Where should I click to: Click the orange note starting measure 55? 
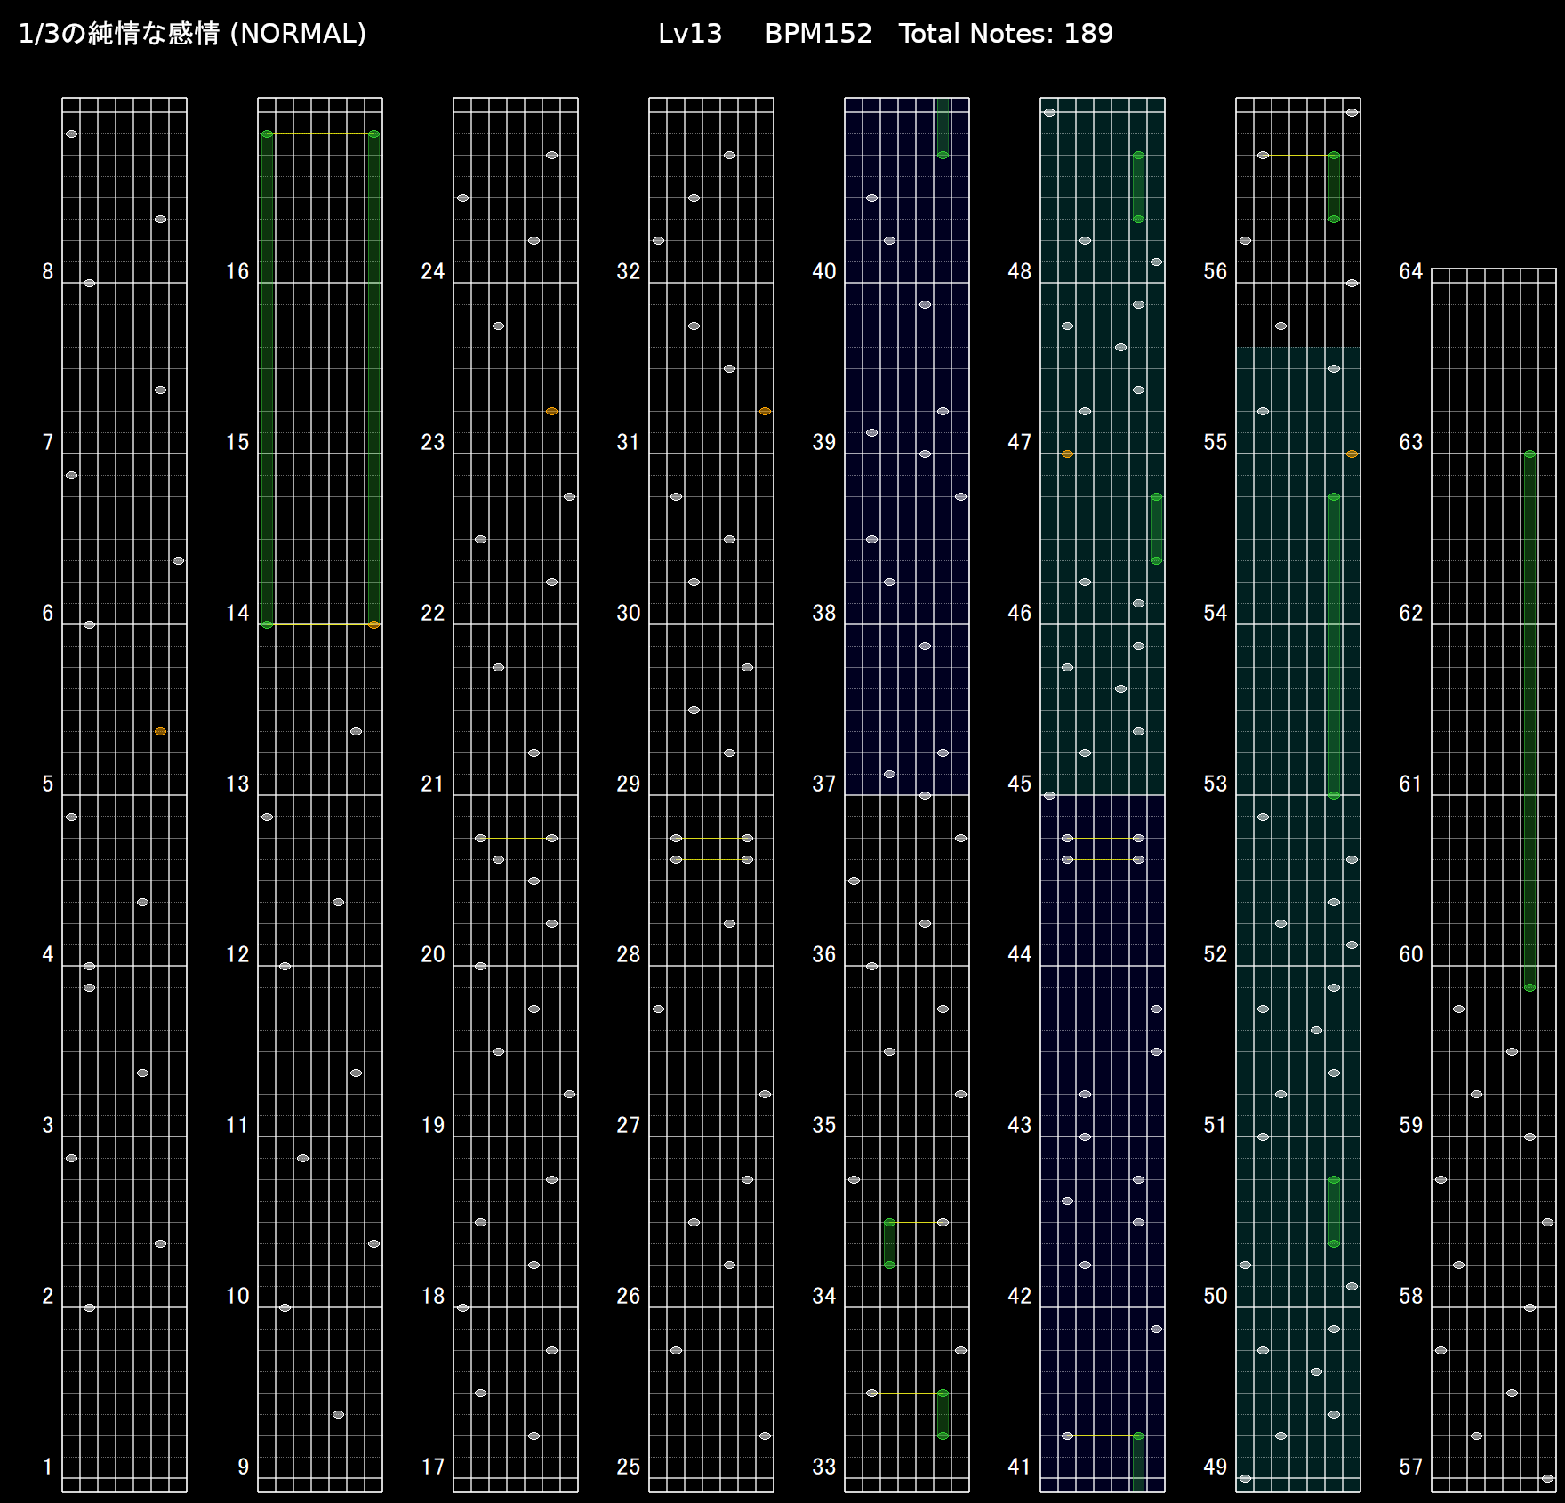tap(1352, 454)
